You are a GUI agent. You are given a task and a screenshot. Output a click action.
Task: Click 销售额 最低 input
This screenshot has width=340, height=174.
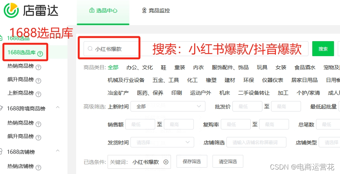pyautogui.click(x=140, y=124)
